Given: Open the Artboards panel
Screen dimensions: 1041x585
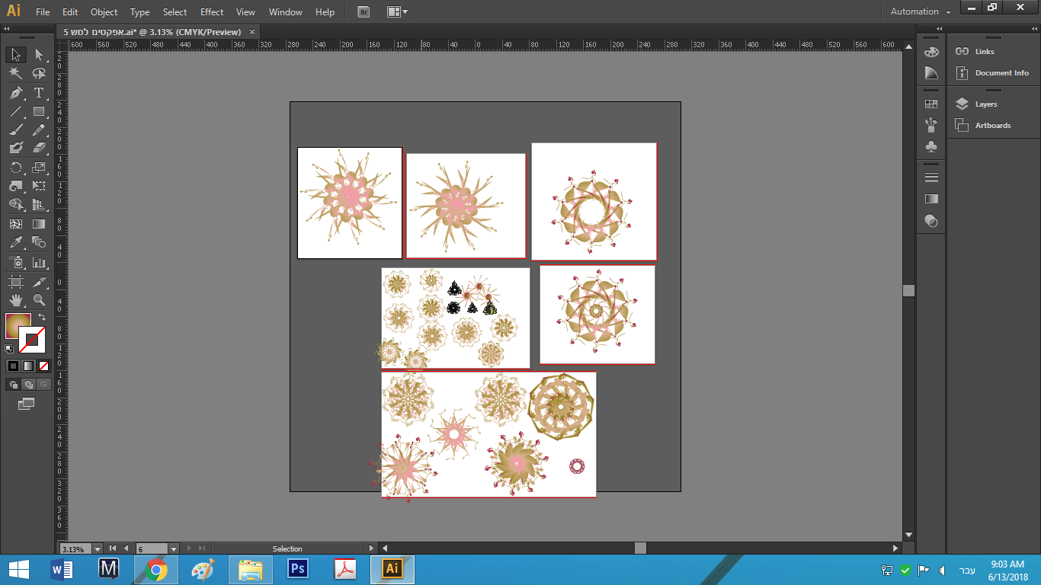Looking at the screenshot, I should pos(992,126).
